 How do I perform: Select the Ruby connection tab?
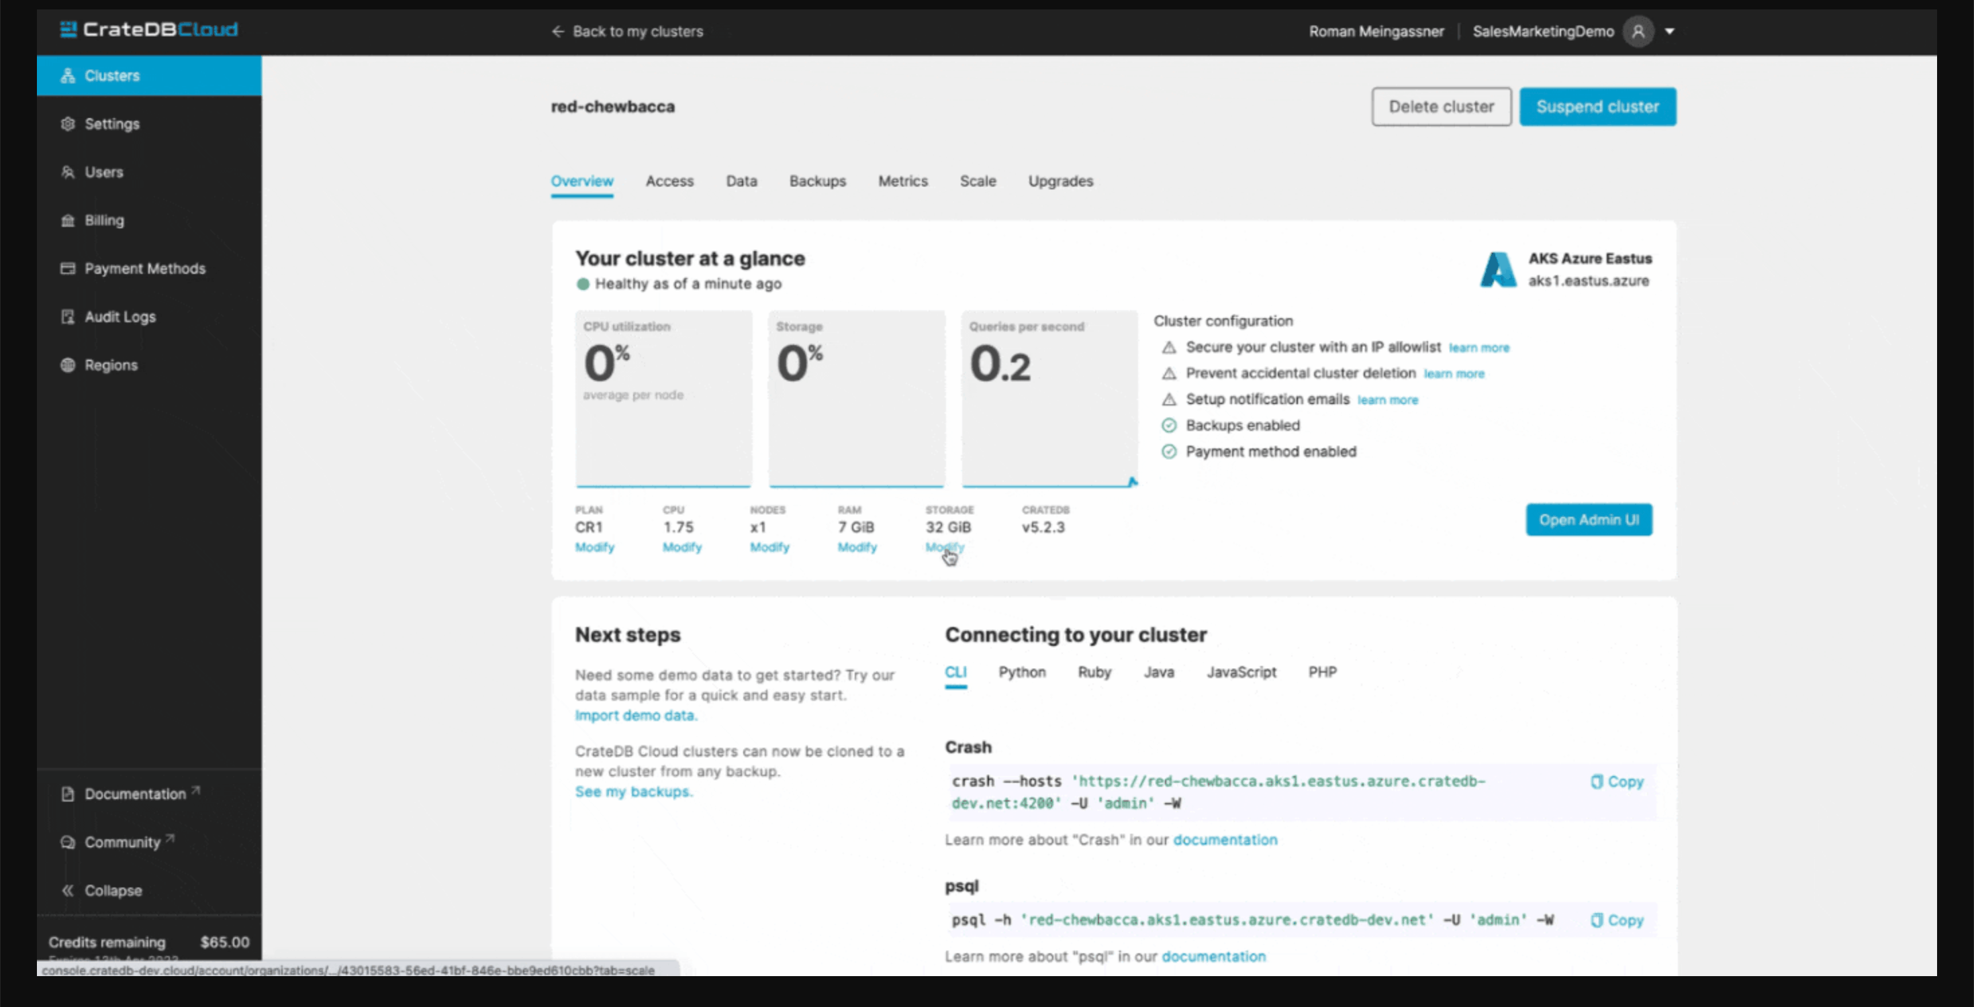click(x=1094, y=672)
